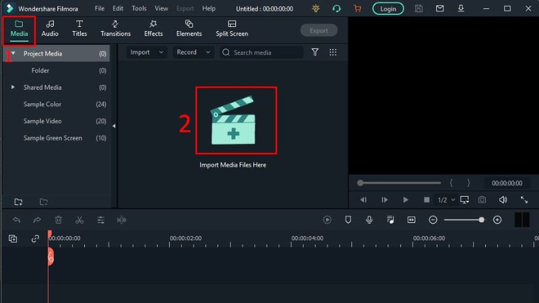Image resolution: width=539 pixels, height=303 pixels.
Task: Click the Import Media Files Here clapperboard
Action: [232, 120]
